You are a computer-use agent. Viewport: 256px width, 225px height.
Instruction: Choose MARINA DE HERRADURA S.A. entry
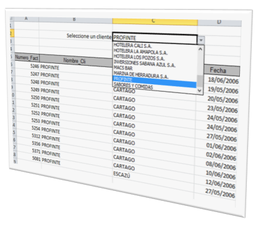coord(141,74)
